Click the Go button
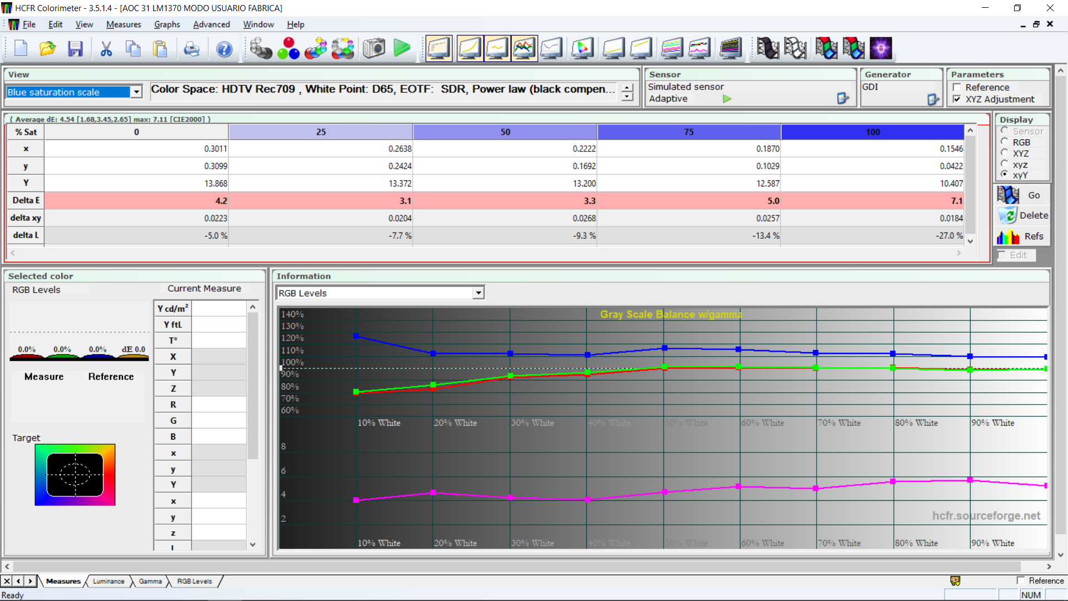 coord(1021,195)
